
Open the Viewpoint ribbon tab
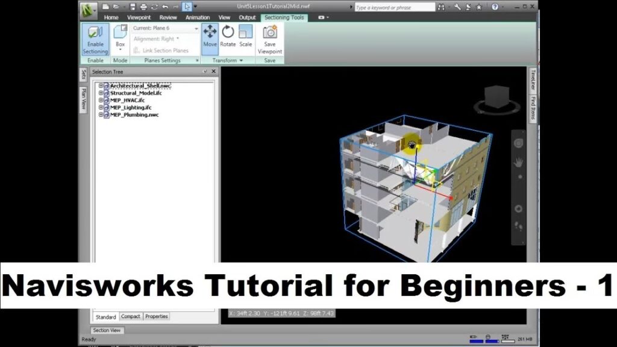(139, 17)
